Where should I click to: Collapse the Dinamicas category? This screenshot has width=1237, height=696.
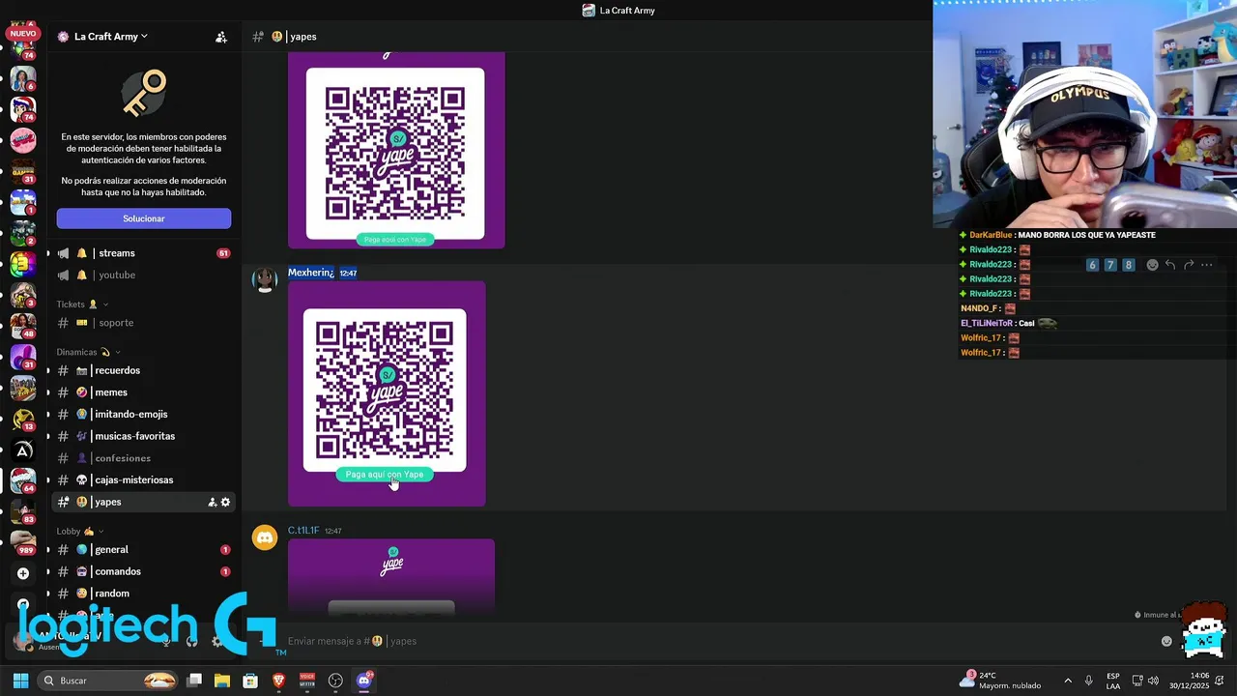[88, 352]
